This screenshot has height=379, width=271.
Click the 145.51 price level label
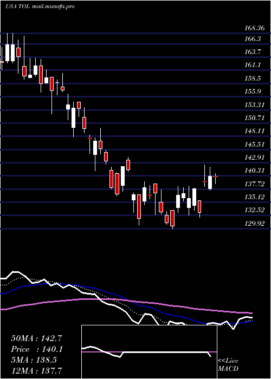pyautogui.click(x=255, y=145)
